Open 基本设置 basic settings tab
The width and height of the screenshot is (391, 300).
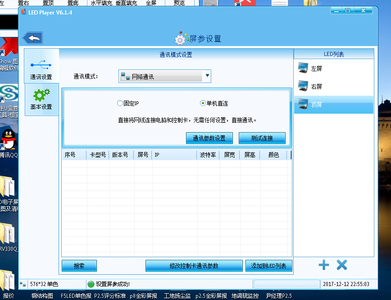click(x=41, y=99)
